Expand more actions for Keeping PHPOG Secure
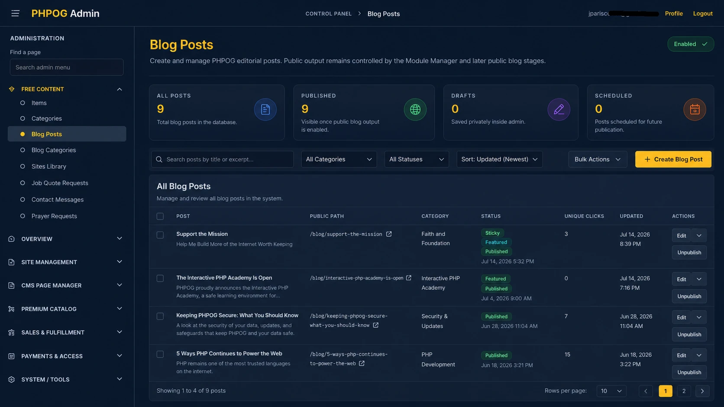724x407 pixels. [699, 317]
